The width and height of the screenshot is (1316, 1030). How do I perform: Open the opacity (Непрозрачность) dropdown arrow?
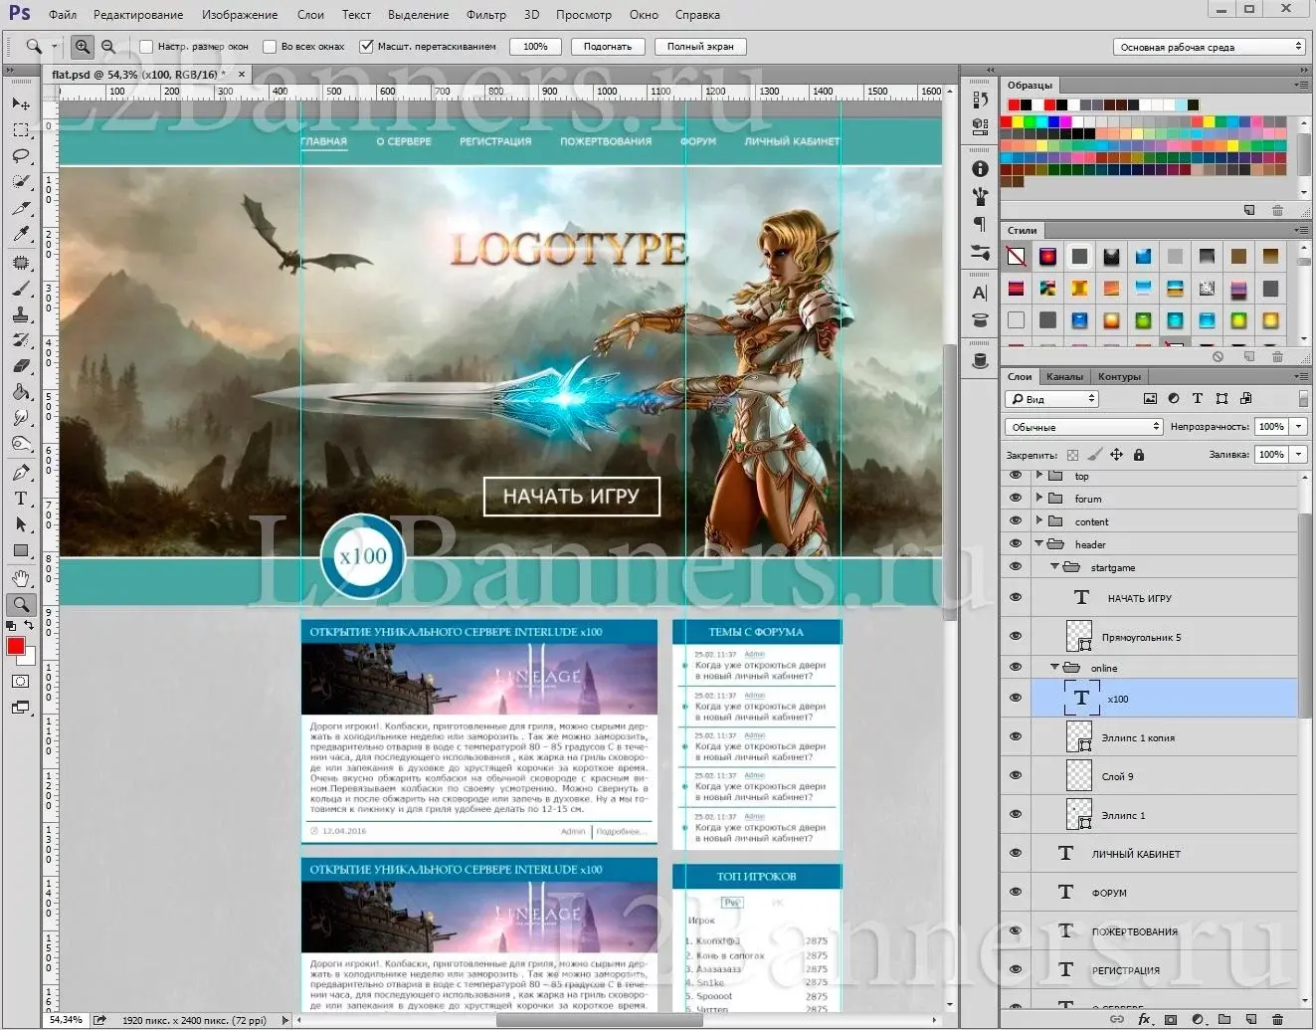(1298, 426)
